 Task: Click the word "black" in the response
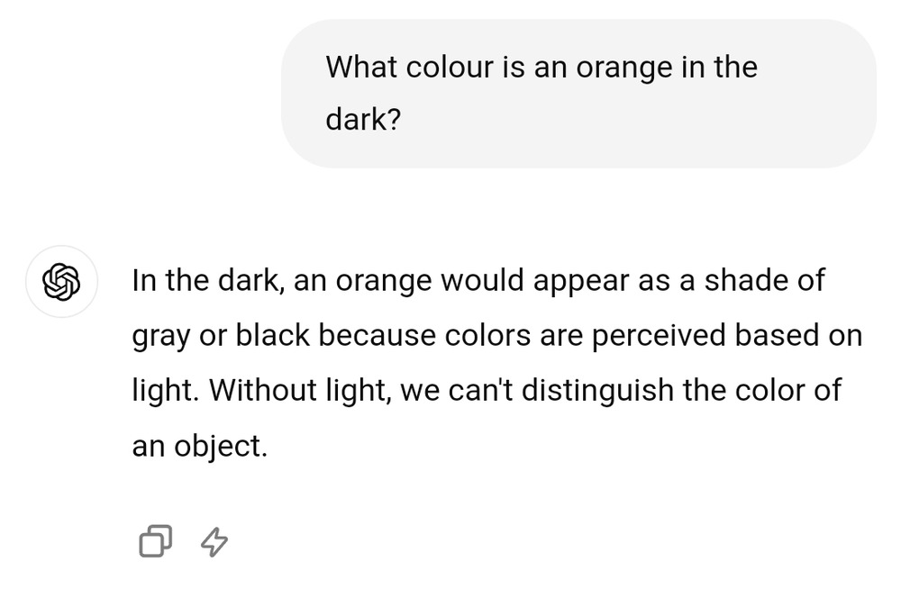tap(272, 336)
